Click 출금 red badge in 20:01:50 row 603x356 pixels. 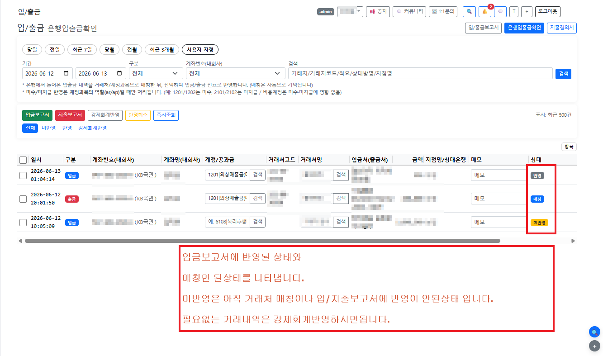coord(72,199)
